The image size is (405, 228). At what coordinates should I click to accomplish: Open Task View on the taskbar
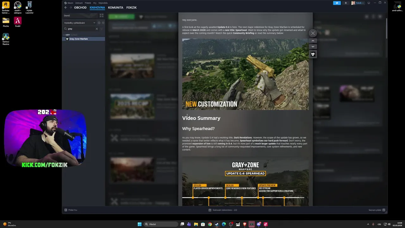point(182,224)
